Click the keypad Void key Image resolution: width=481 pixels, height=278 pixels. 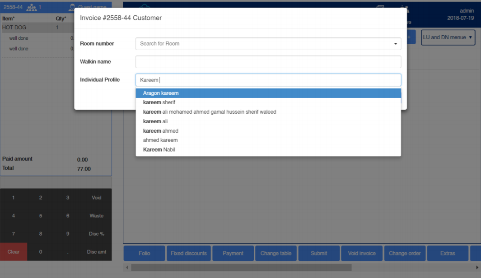click(x=96, y=198)
